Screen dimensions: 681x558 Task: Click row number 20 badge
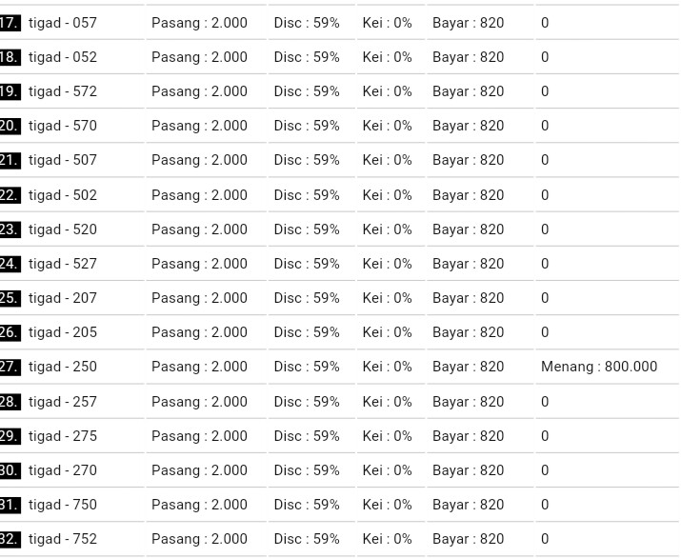click(x=10, y=126)
